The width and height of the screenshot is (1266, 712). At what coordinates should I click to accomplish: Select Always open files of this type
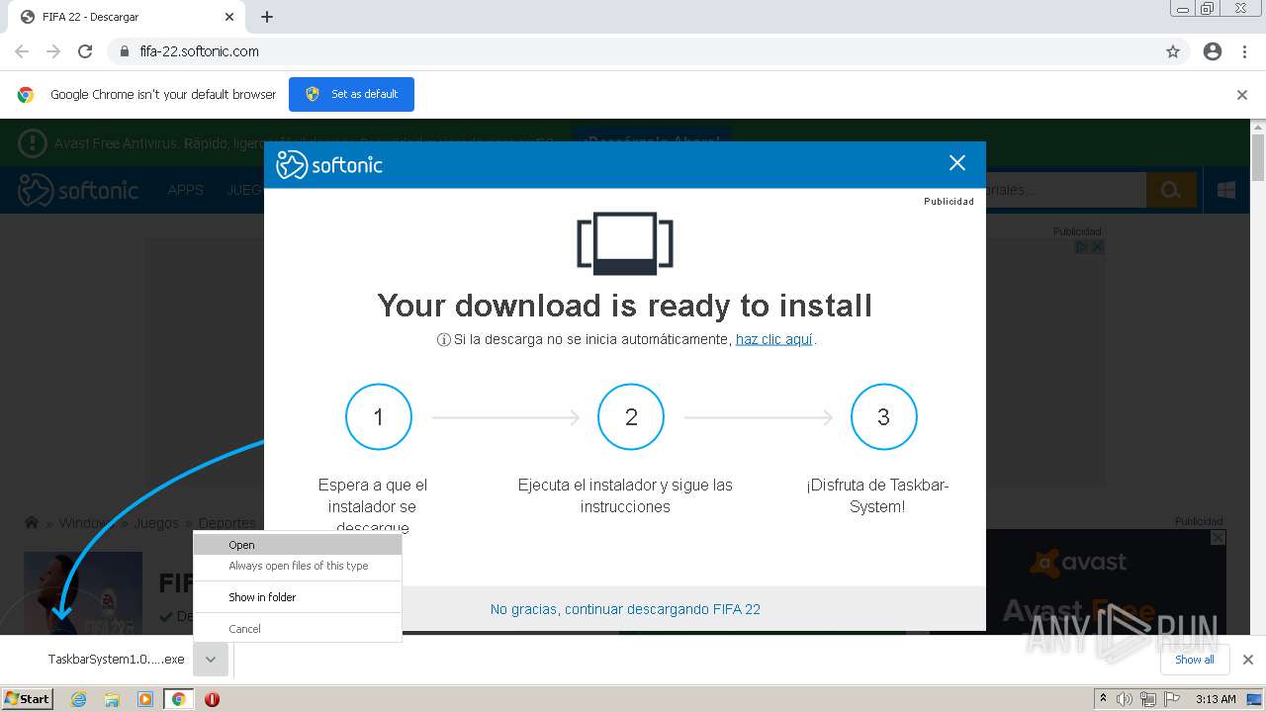(298, 566)
